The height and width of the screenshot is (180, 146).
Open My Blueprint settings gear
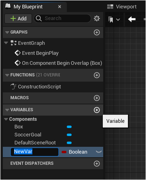click(x=97, y=18)
